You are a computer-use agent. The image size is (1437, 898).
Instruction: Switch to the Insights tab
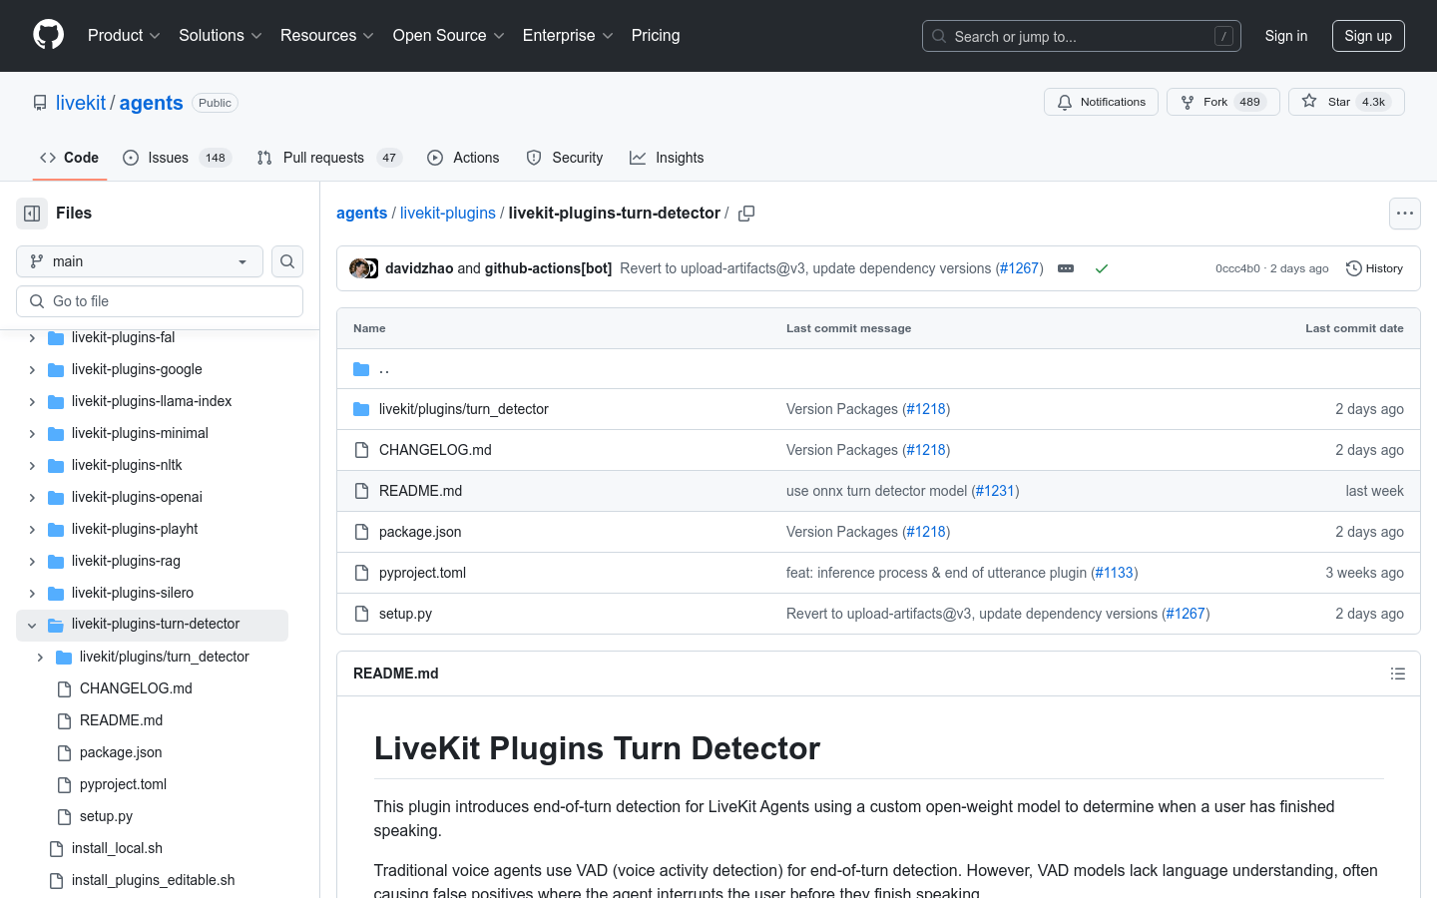[x=667, y=158]
